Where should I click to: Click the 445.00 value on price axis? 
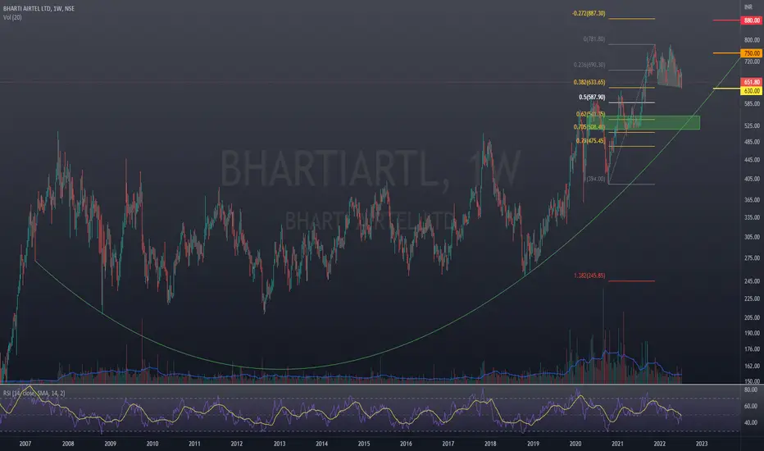pos(752,160)
